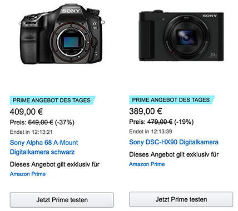
Task: Follow the Amazon Prime link under the DSC-HX90
Action: [x=147, y=164]
